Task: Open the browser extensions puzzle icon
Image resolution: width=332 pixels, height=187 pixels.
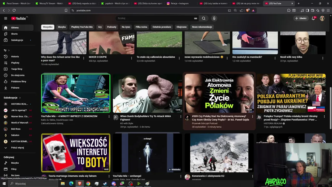Action: (289, 10)
